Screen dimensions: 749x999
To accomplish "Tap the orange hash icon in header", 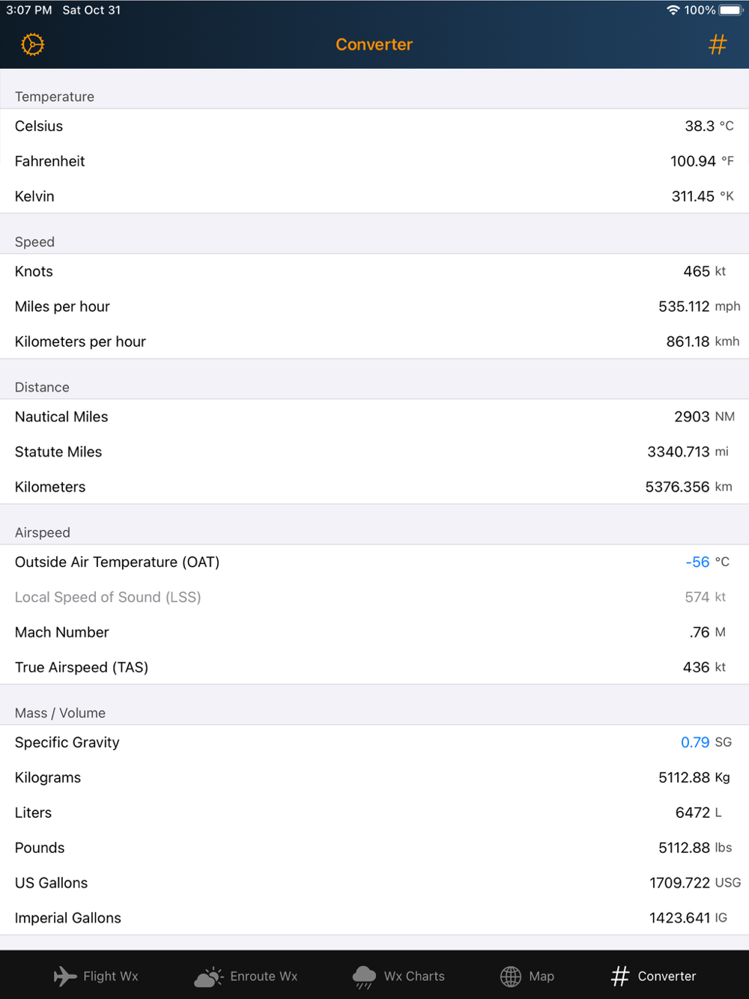I will (x=717, y=45).
